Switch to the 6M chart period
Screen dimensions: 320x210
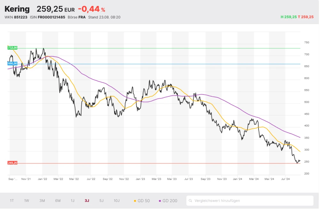point(58,201)
